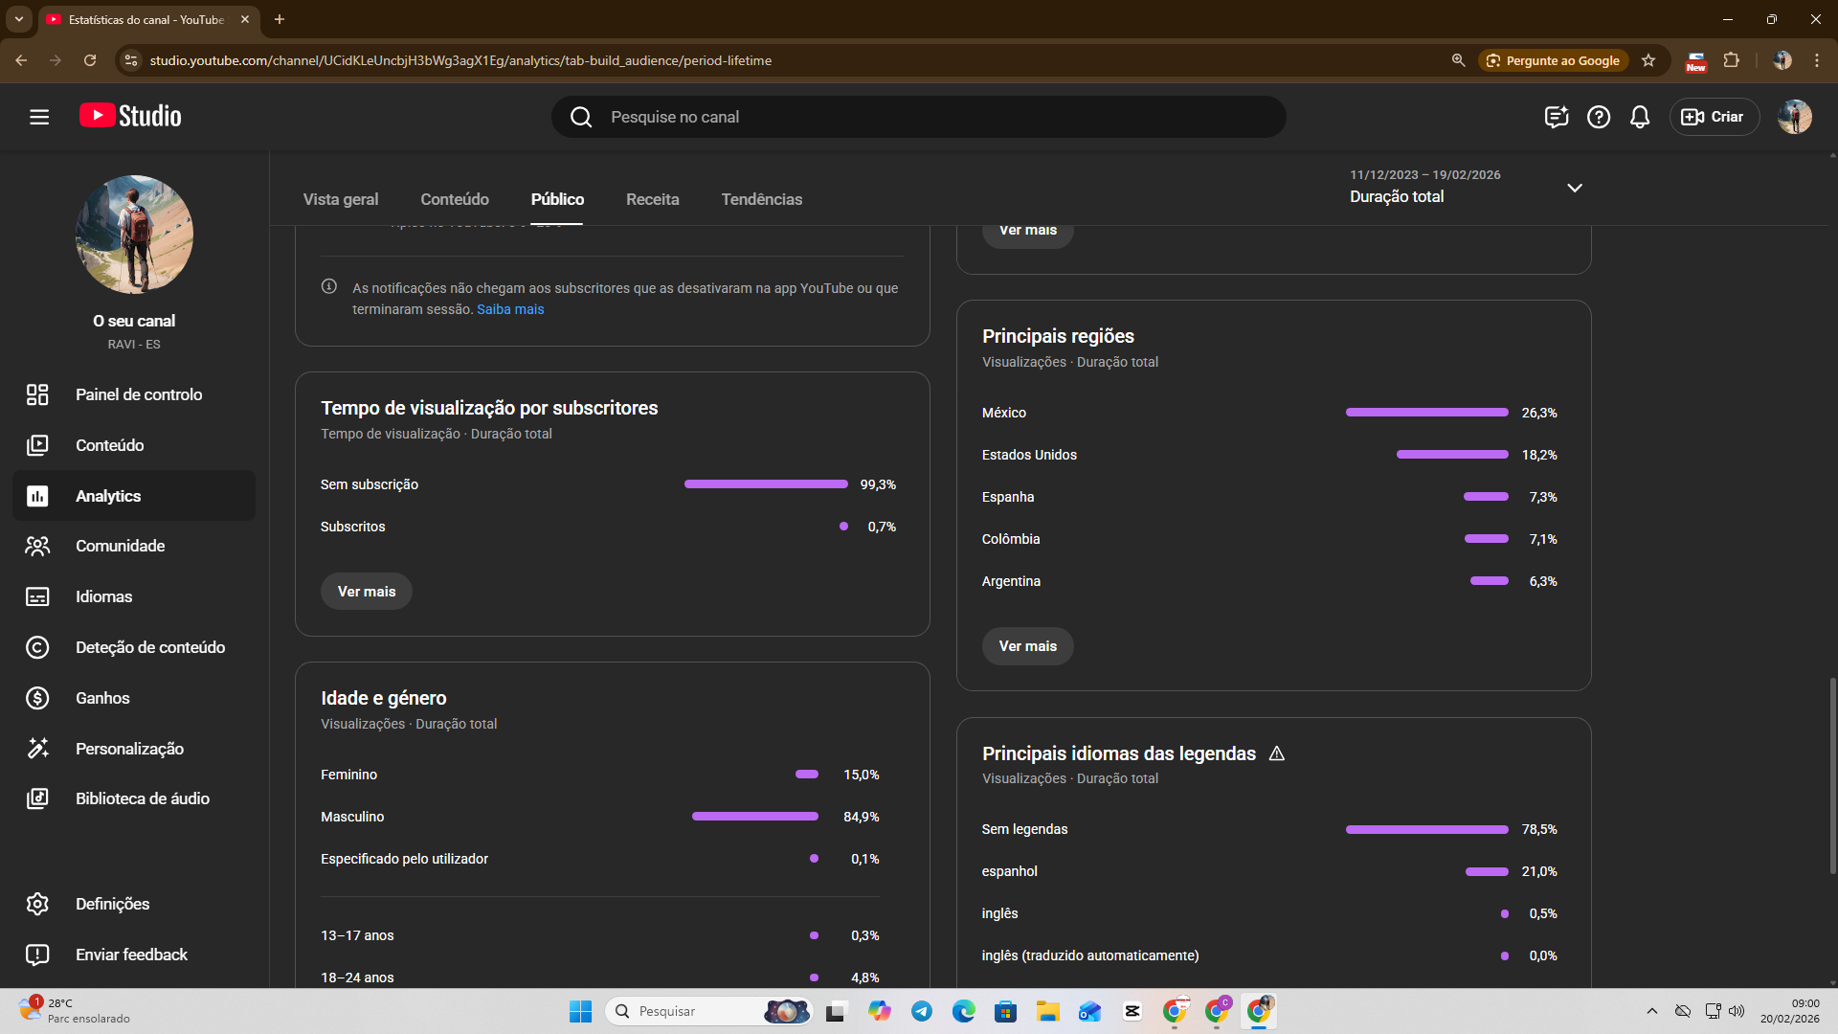Switch to the Tendências tab
Screen dimensions: 1838x1034
(761, 199)
